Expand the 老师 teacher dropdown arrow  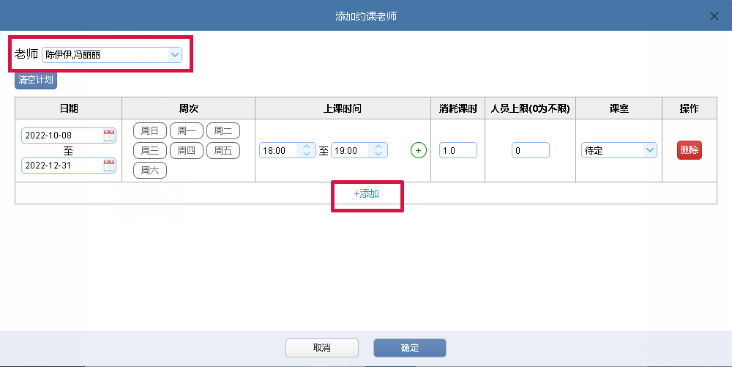click(x=175, y=55)
